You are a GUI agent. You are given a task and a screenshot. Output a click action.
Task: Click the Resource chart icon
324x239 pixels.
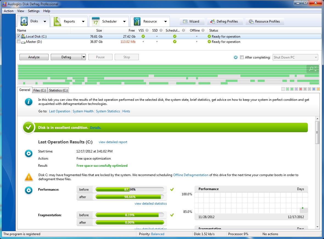[137, 21]
